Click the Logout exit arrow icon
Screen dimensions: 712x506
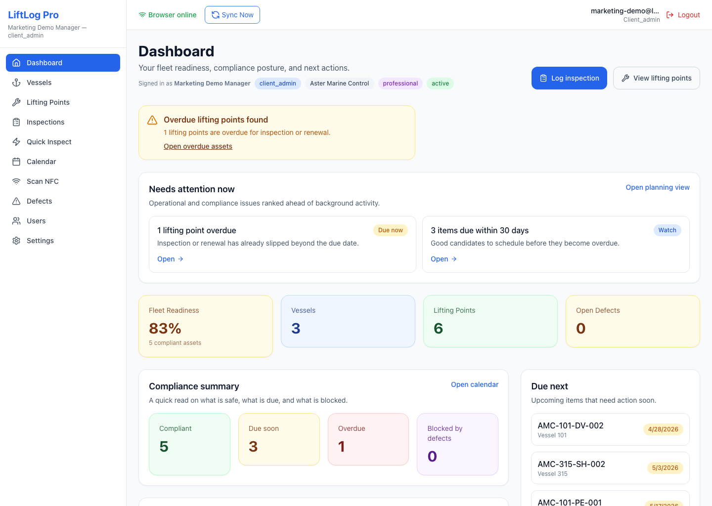[670, 15]
